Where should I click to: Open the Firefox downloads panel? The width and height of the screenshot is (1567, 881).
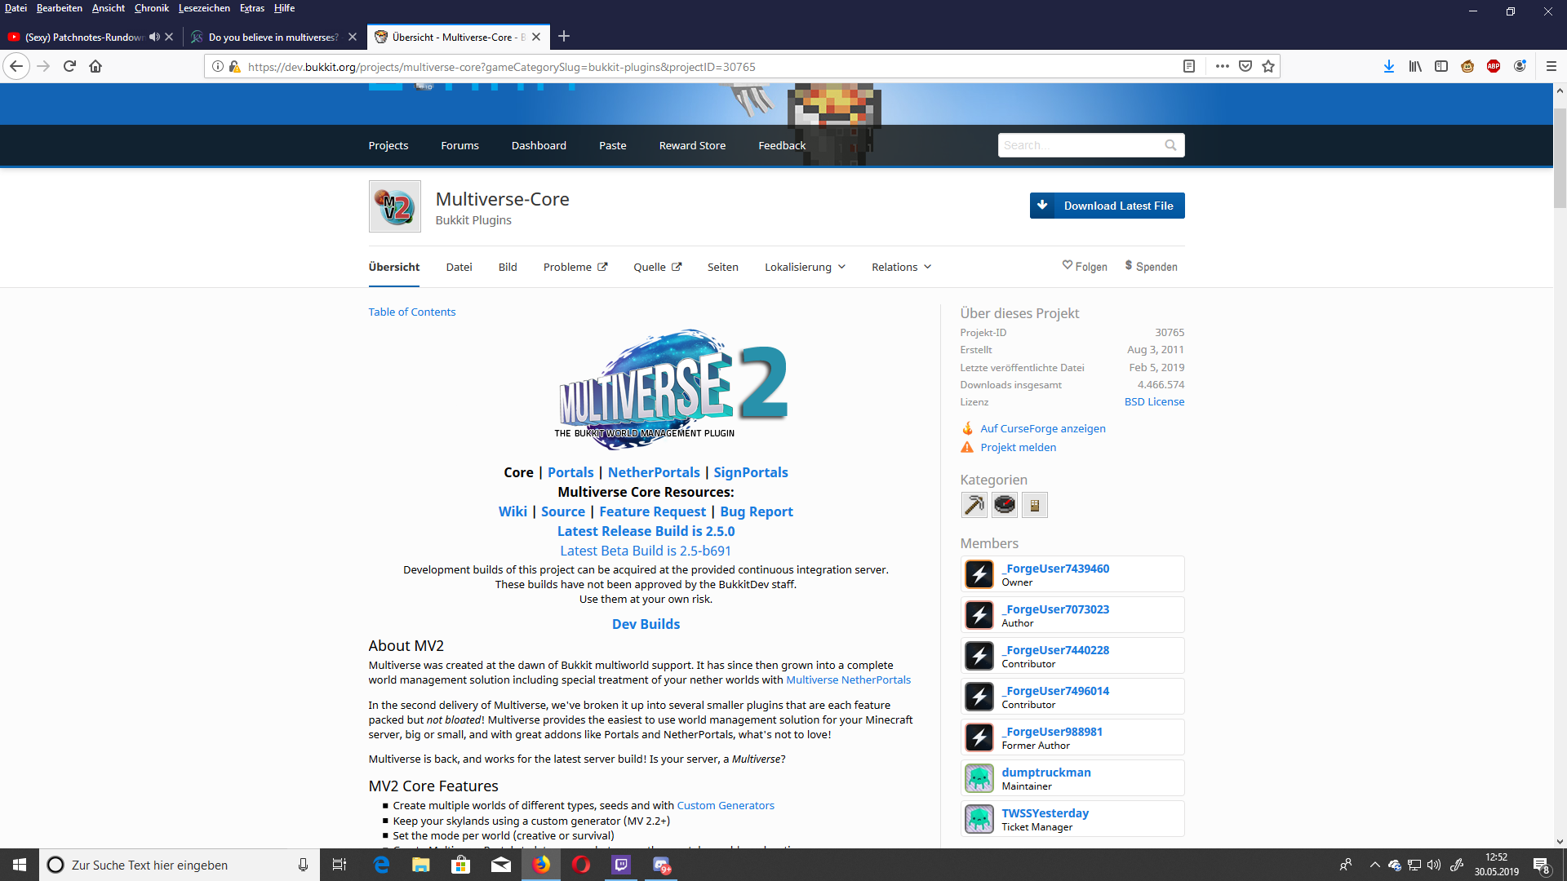pyautogui.click(x=1389, y=66)
